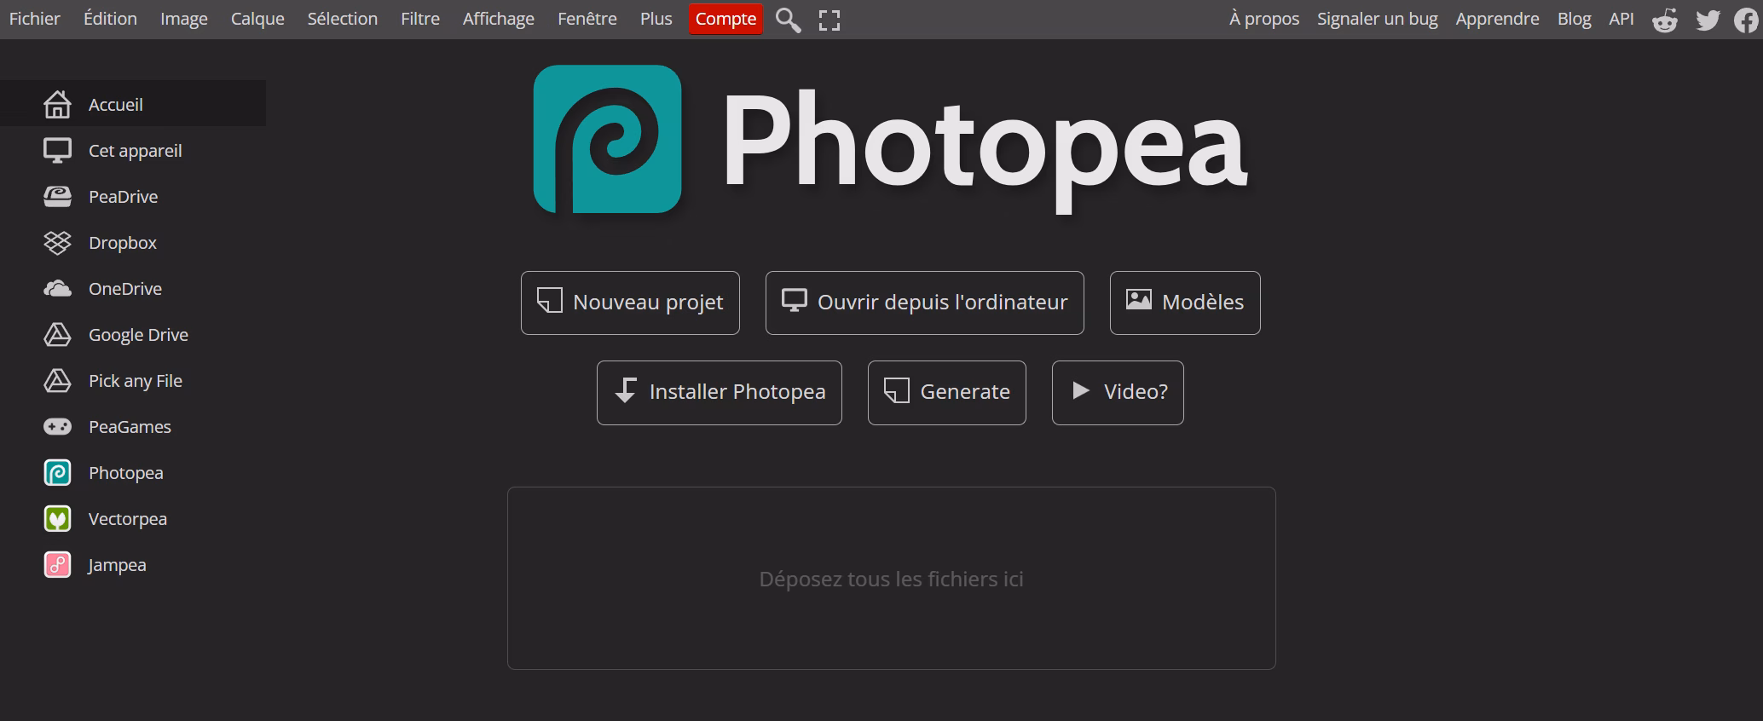Click the search magnifier icon

coord(788,20)
